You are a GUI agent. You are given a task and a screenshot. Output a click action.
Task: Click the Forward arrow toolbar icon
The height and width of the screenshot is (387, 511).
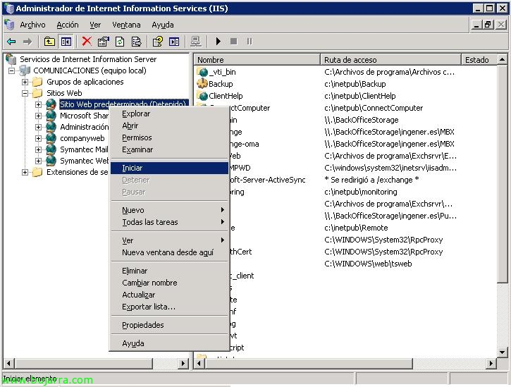(27, 42)
